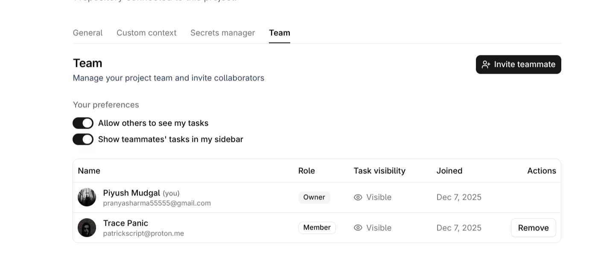
Task: Disable Show teammates' tasks in my sidebar
Action: pyautogui.click(x=83, y=139)
